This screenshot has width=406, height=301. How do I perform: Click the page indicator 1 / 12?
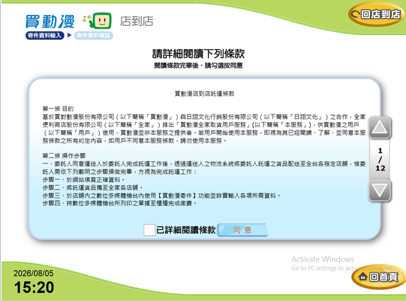click(380, 159)
